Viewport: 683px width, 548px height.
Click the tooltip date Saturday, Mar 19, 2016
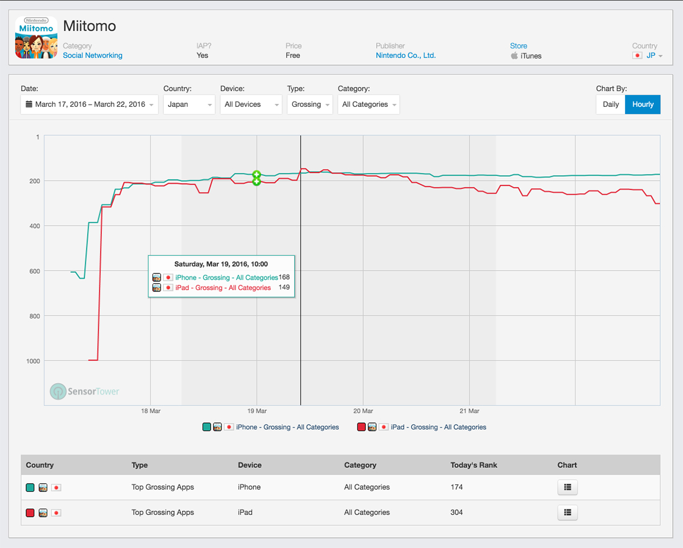click(221, 264)
